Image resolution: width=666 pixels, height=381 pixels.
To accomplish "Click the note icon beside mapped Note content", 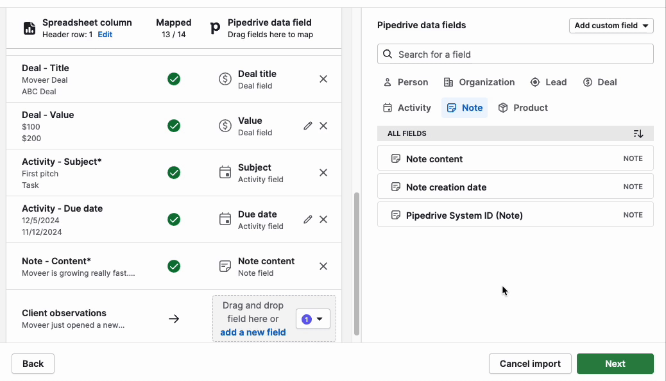I will 225,266.
